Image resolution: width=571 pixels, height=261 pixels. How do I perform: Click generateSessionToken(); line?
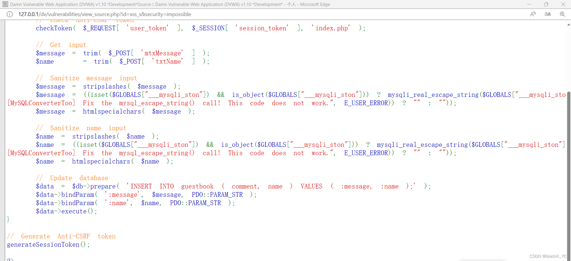48,245
